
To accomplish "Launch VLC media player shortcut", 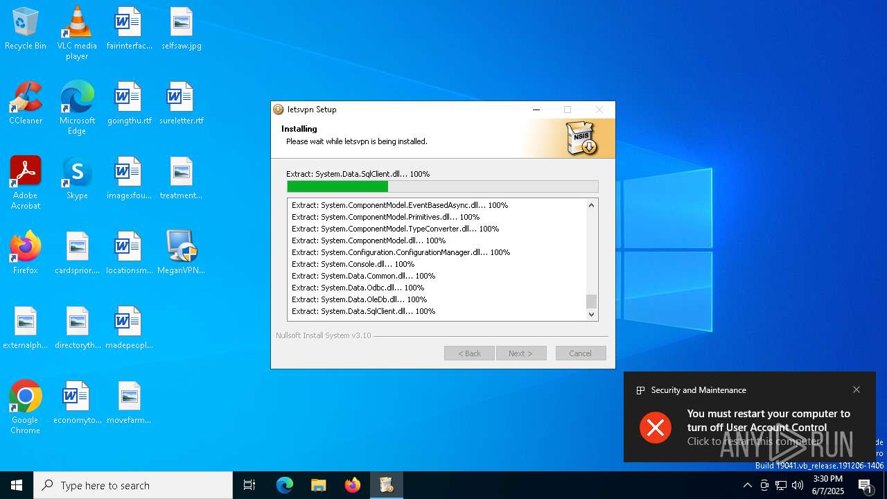I will point(77,33).
